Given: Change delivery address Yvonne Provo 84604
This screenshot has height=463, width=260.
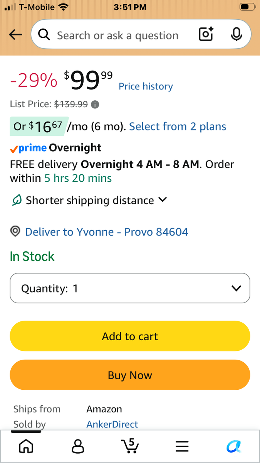Looking at the screenshot, I should point(106,232).
